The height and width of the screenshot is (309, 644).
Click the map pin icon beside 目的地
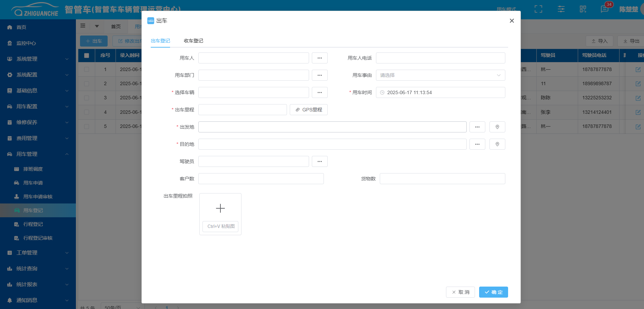pos(497,144)
